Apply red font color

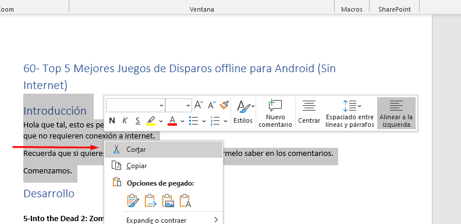coord(172,121)
